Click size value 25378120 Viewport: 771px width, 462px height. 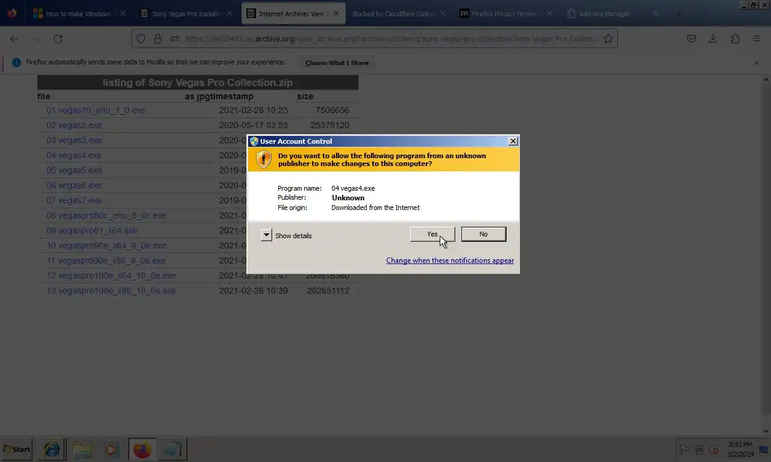(330, 125)
